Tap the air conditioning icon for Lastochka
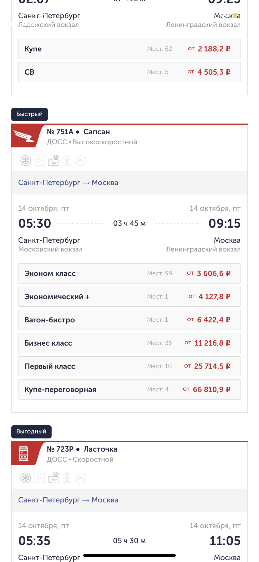 pos(26,478)
